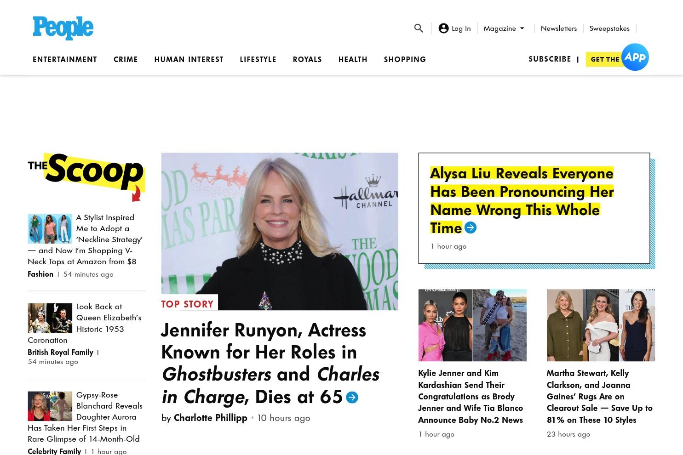This screenshot has width=683, height=455.
Task: Navigate to Lifestyle
Action: 258,59
